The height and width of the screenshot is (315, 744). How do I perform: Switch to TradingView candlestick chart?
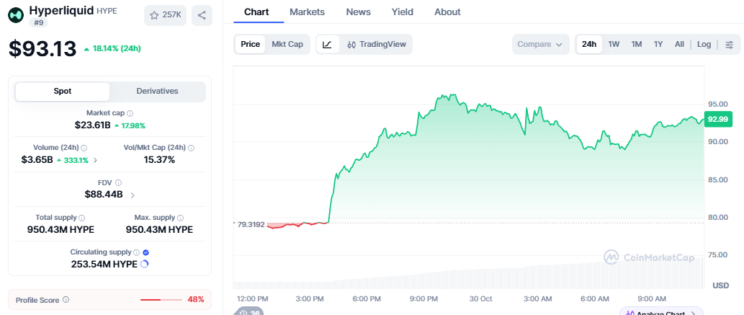376,44
